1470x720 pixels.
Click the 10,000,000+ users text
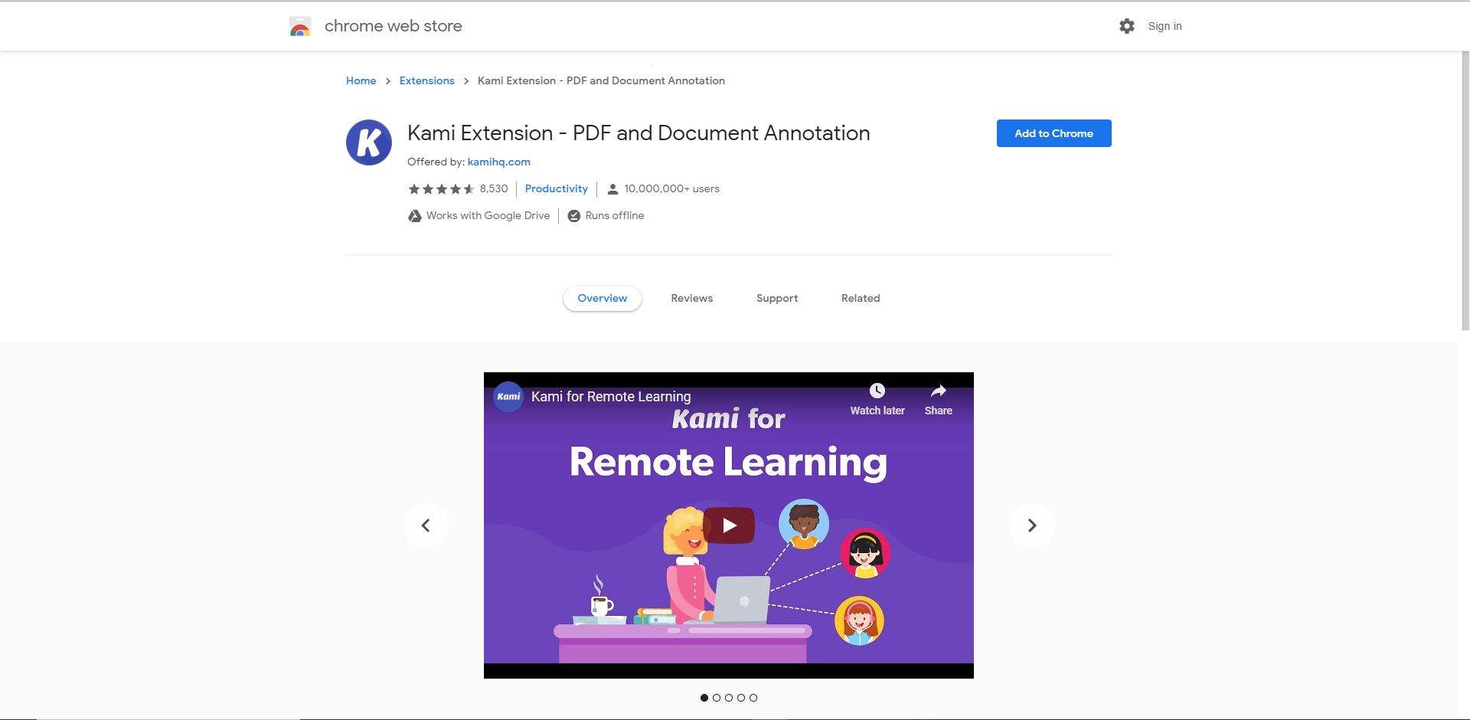pos(671,189)
